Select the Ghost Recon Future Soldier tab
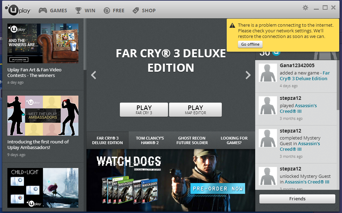This screenshot has width=342, height=213. point(192,140)
